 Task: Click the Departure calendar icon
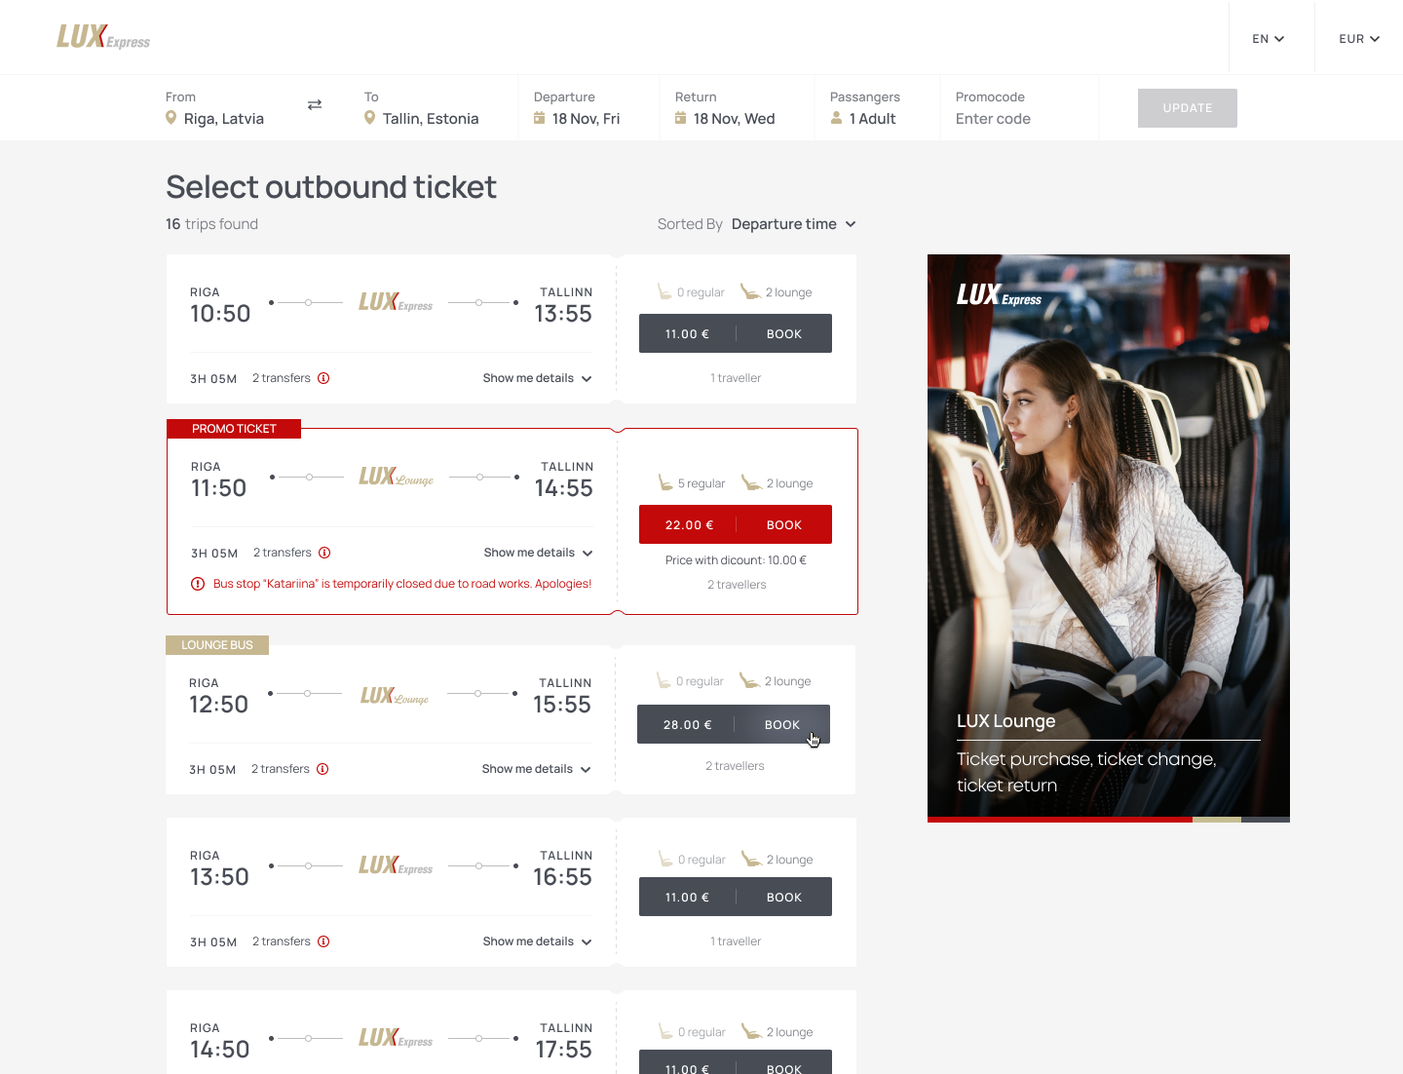pos(540,118)
